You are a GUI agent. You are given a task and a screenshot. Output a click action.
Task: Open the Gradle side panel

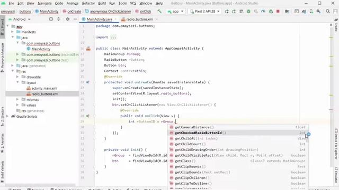(x=336, y=25)
